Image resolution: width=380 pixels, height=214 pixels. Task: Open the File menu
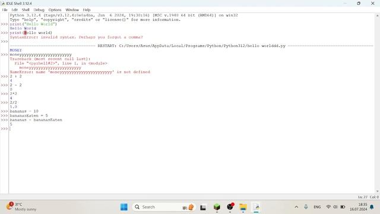click(x=5, y=10)
